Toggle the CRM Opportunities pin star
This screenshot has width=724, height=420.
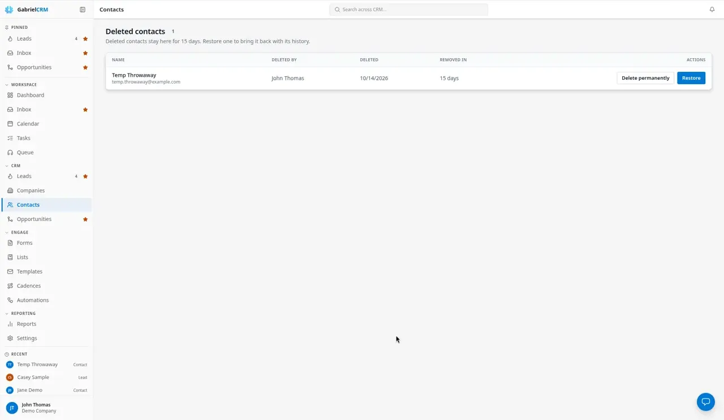coord(85,219)
